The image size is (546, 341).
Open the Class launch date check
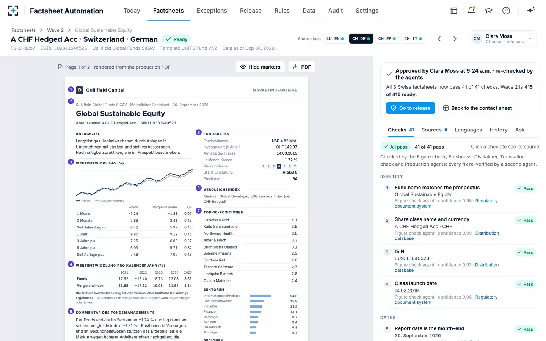pyautogui.click(x=460, y=293)
